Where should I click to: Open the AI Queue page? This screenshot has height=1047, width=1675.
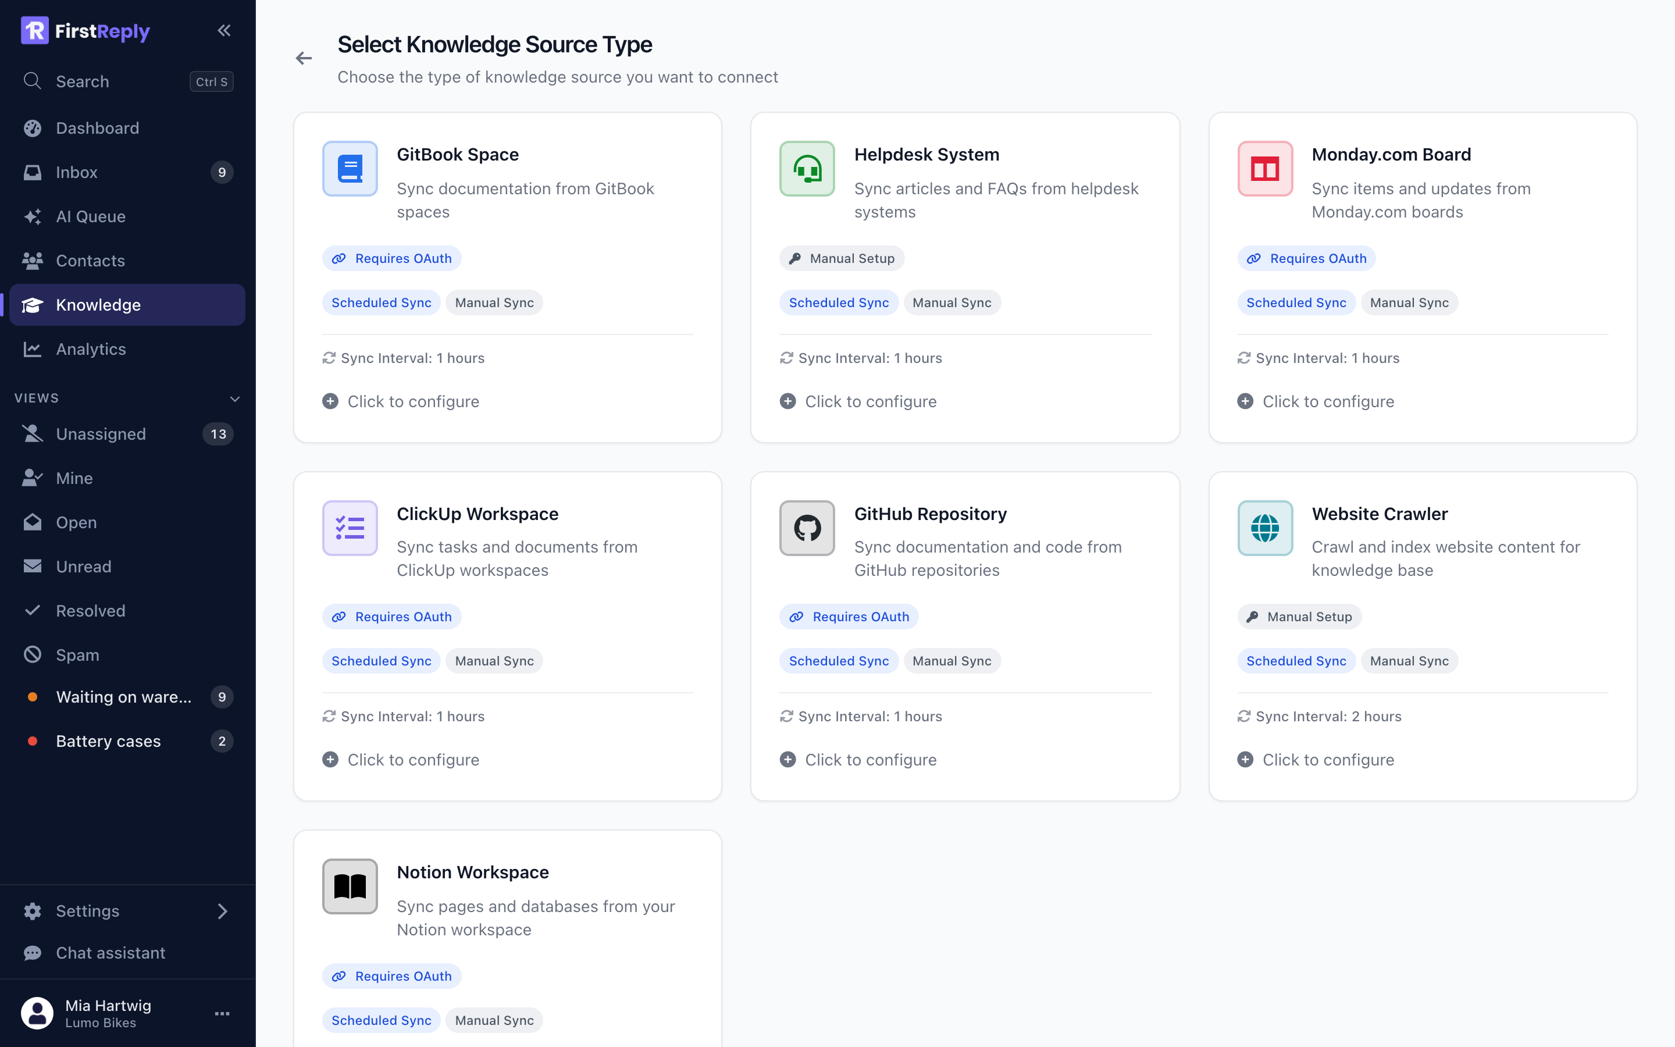[127, 217]
